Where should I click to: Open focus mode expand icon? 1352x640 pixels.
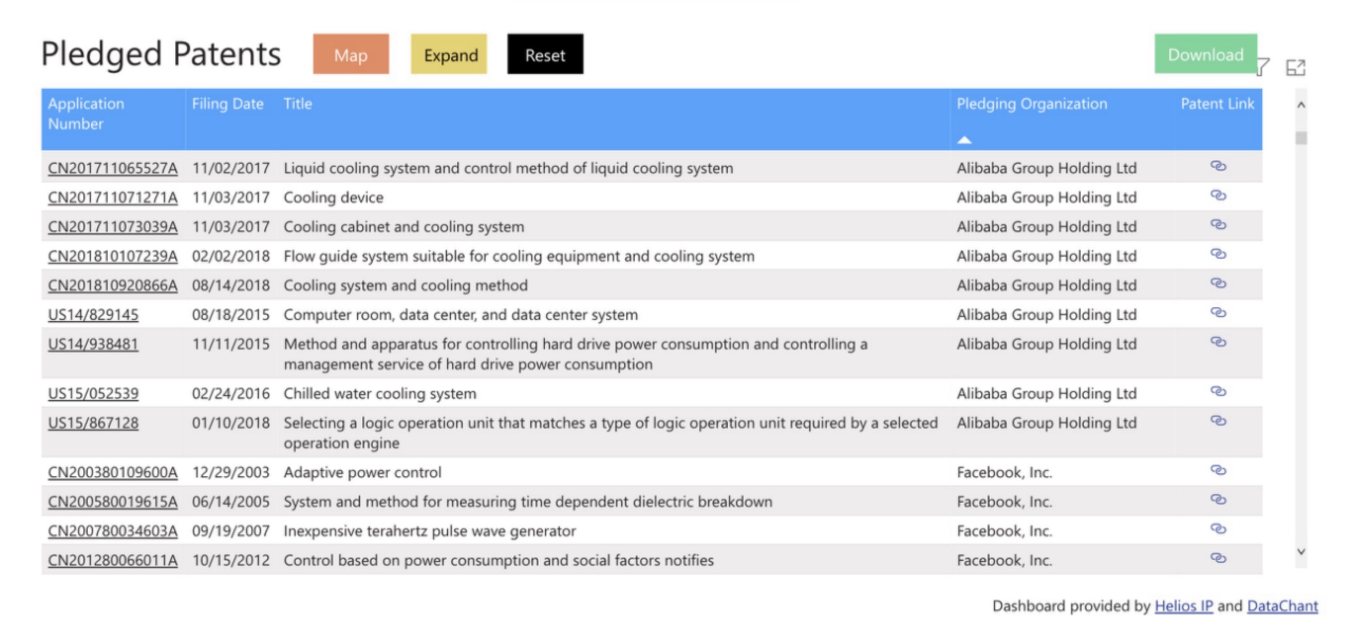(x=1295, y=68)
